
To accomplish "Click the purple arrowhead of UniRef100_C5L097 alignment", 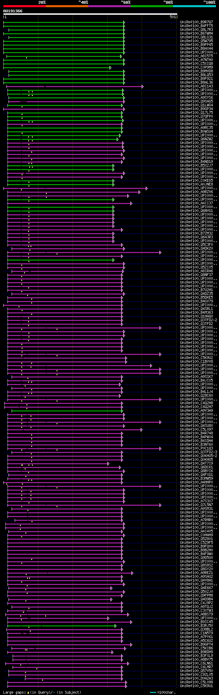I will [141, 430].
